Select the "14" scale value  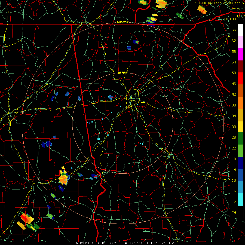[x=234, y=170]
